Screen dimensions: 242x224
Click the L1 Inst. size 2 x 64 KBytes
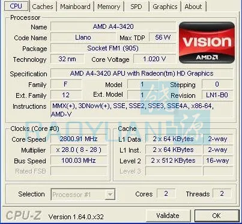(x=174, y=150)
